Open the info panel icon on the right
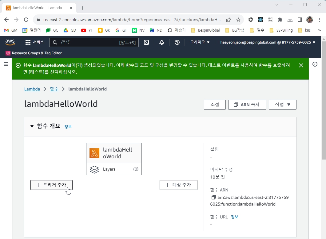326x239 pixels. coord(315,64)
